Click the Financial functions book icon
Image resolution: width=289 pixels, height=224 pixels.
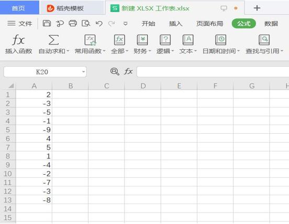coord(142,40)
